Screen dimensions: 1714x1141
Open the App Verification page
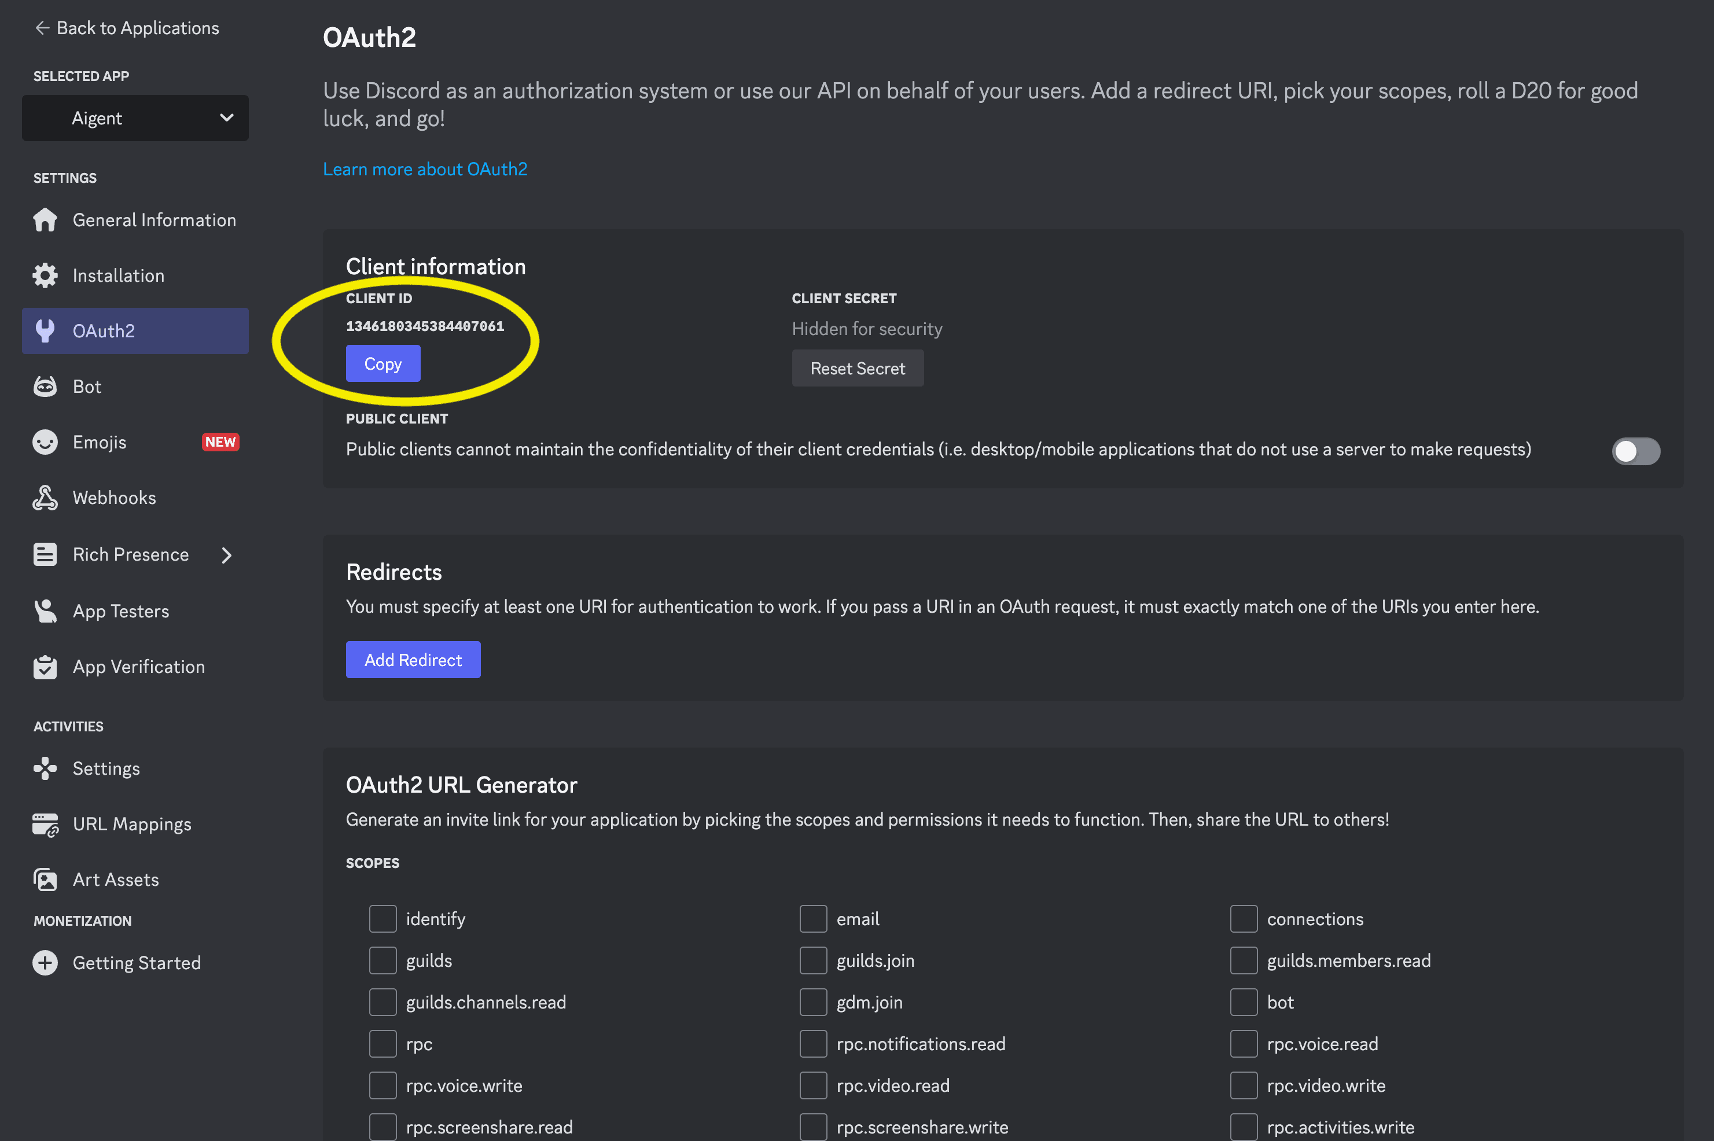[x=135, y=667]
